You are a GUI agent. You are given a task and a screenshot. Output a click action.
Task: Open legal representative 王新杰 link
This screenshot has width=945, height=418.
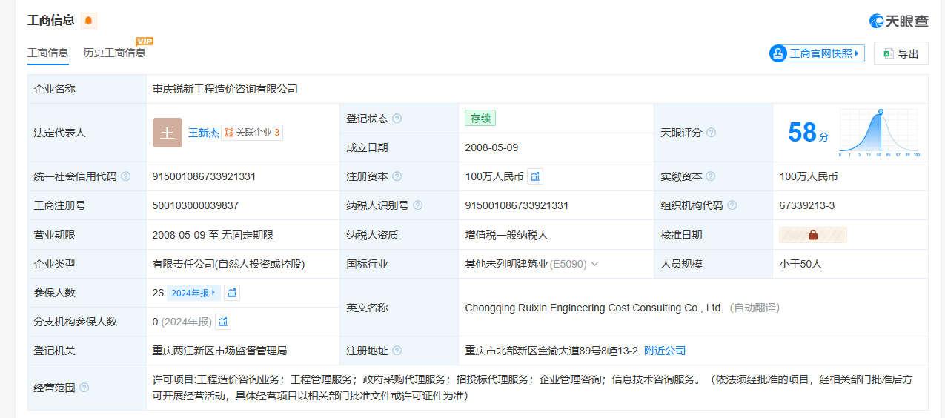click(x=203, y=133)
